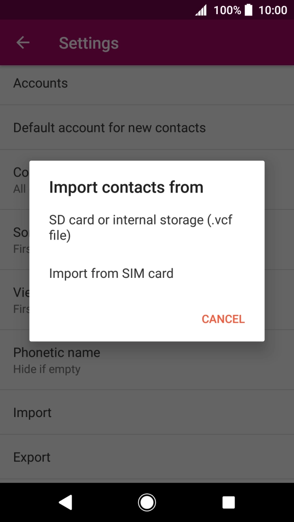Tap the navigation back triangle icon
The image size is (294, 522).
65,502
